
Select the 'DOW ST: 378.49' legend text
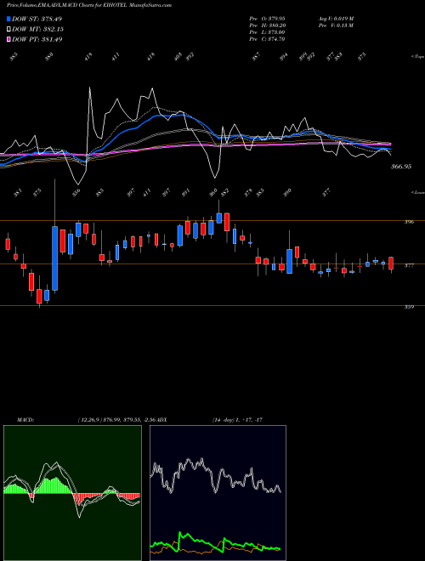coord(37,19)
